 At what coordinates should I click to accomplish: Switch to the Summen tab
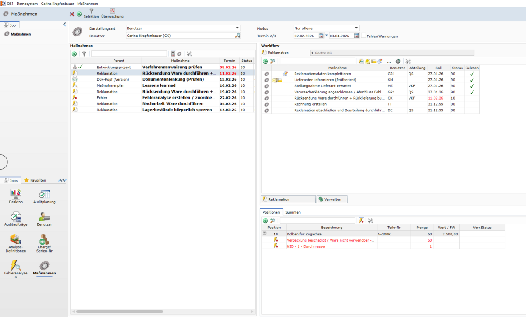point(293,212)
